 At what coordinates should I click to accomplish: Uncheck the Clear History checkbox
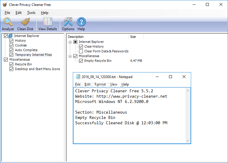[x=81, y=46]
